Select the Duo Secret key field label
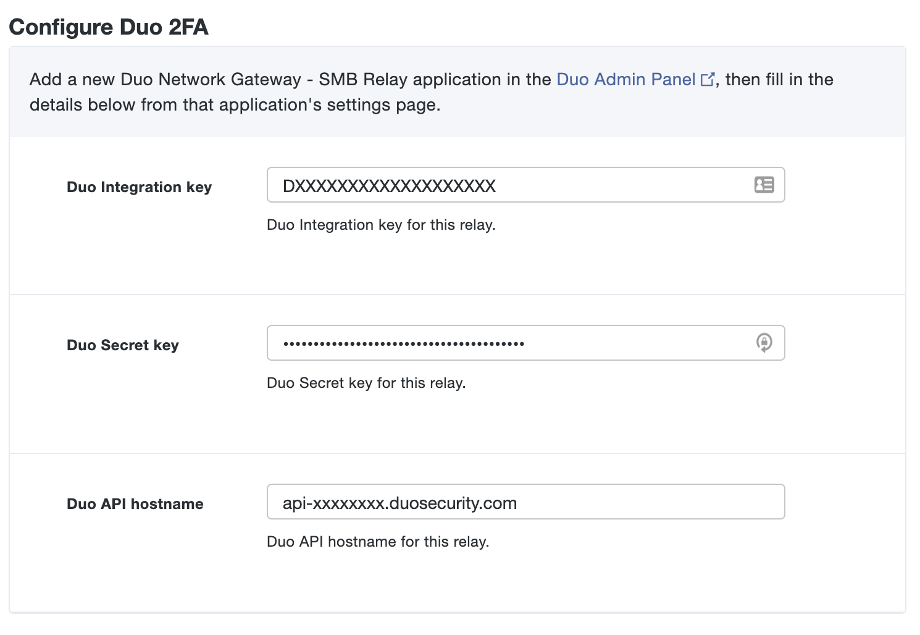 tap(123, 345)
